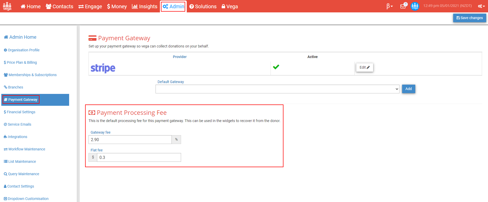Click the Add gateway button
This screenshot has width=488, height=202.
click(409, 89)
